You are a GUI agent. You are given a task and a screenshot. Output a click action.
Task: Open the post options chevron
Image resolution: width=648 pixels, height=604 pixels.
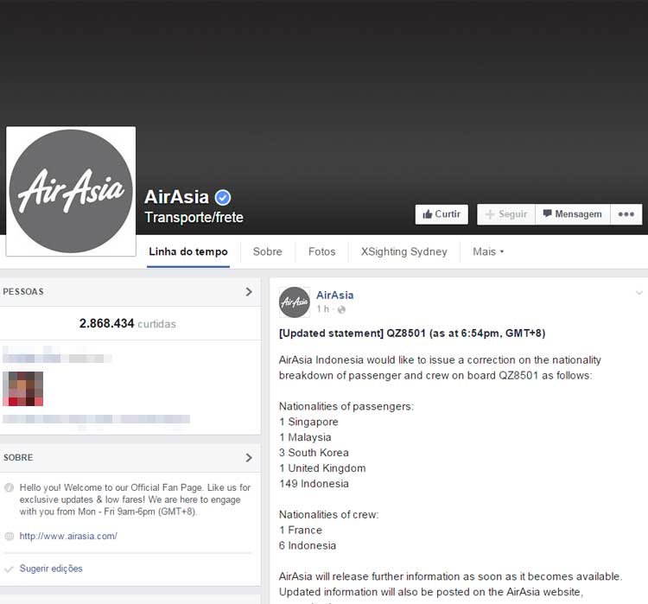point(638,293)
